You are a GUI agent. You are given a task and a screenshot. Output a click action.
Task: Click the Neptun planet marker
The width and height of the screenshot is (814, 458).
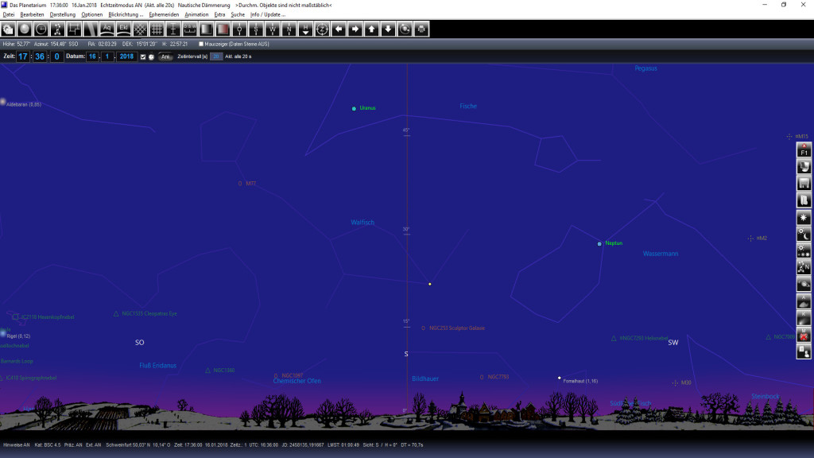pos(599,243)
